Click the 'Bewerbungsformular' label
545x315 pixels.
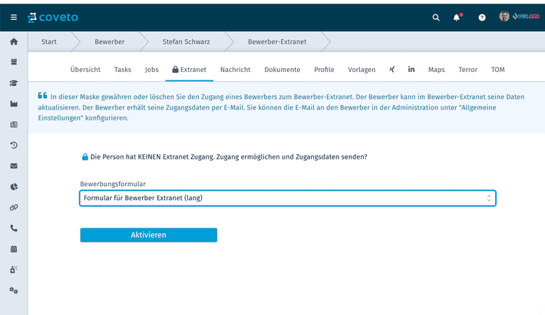pyautogui.click(x=113, y=184)
